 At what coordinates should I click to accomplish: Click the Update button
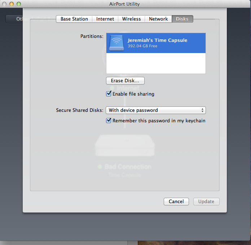pos(206,201)
